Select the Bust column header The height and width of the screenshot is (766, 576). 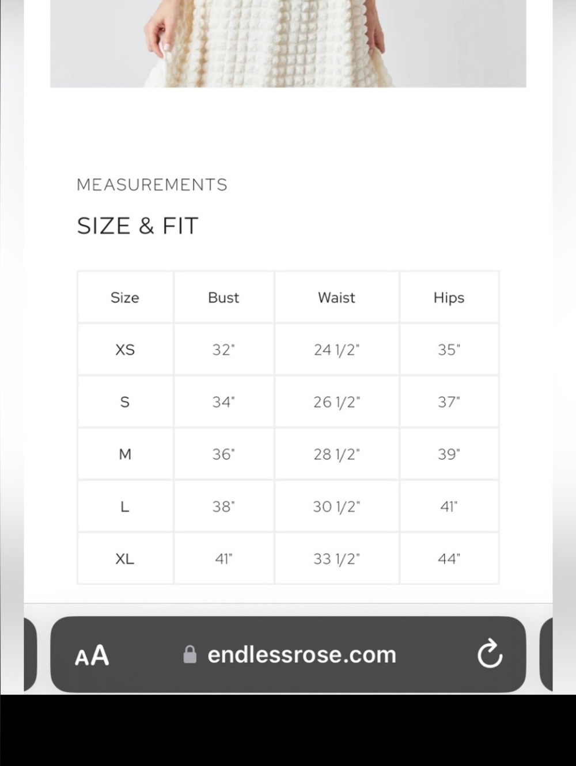click(223, 298)
